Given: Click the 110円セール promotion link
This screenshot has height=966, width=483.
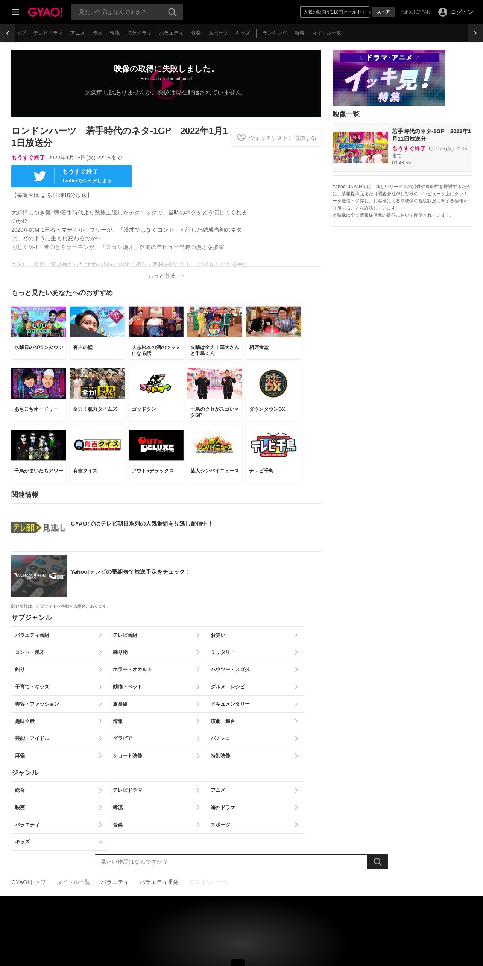Looking at the screenshot, I should click(334, 12).
